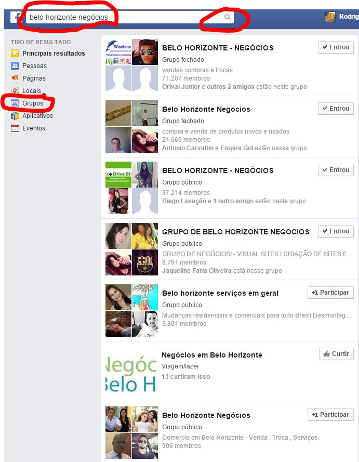Image resolution: width=359 pixels, height=462 pixels.
Task: Join Belo horizonte serviços em geral via Participar
Action: click(330, 292)
